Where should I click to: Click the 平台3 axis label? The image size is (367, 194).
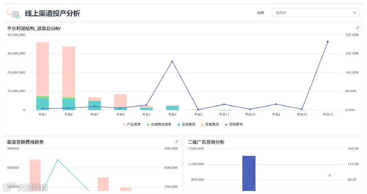(x=146, y=114)
